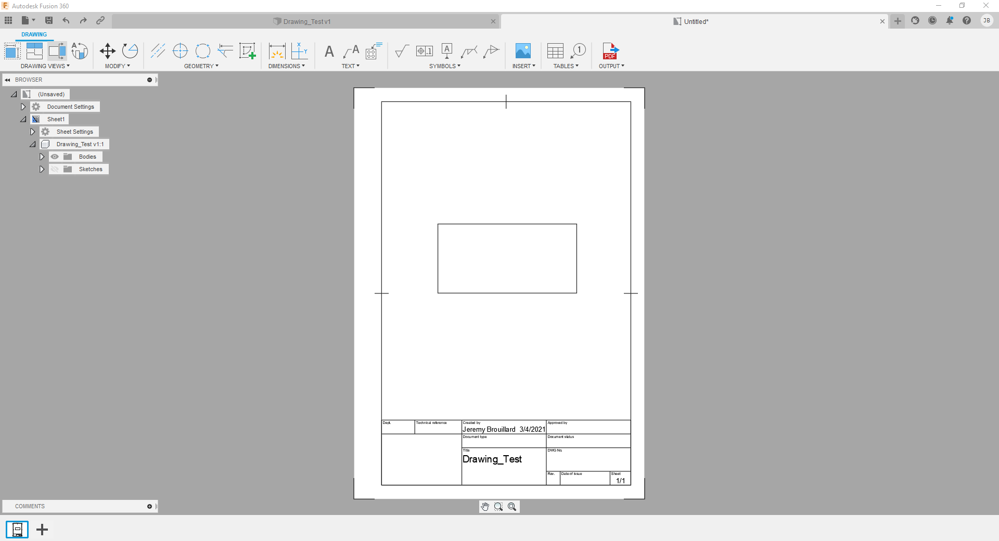Select the Base View tool

12,51
